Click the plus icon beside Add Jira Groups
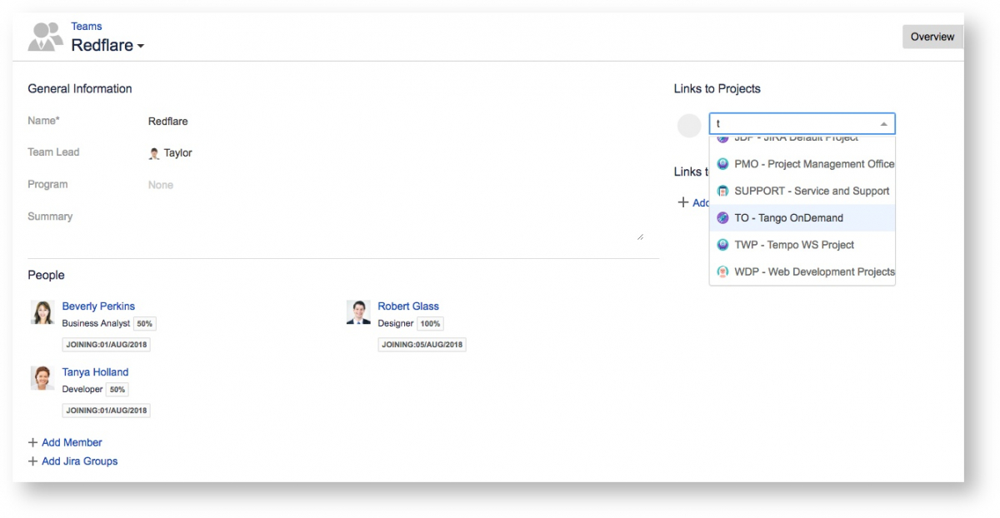Image resolution: width=1000 pixels, height=518 pixels. [32, 461]
